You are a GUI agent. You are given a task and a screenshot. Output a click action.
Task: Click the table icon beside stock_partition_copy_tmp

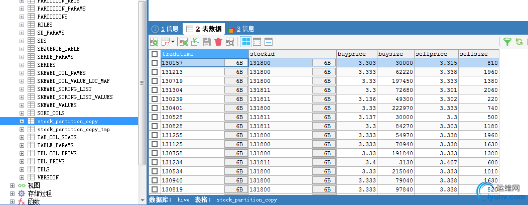tap(31, 129)
